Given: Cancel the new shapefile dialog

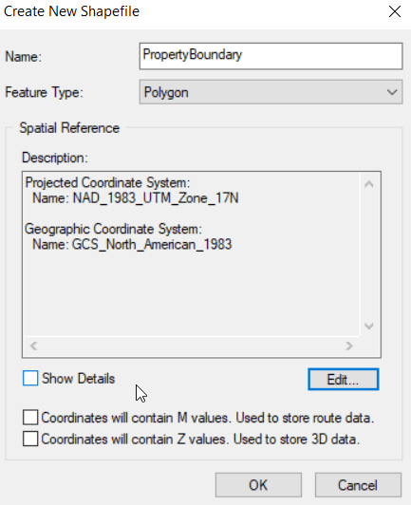Looking at the screenshot, I should point(358,485).
